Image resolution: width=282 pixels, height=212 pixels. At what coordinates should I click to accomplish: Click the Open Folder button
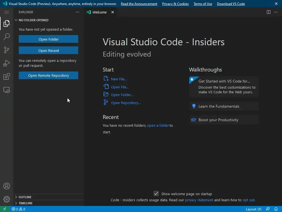pos(48,39)
